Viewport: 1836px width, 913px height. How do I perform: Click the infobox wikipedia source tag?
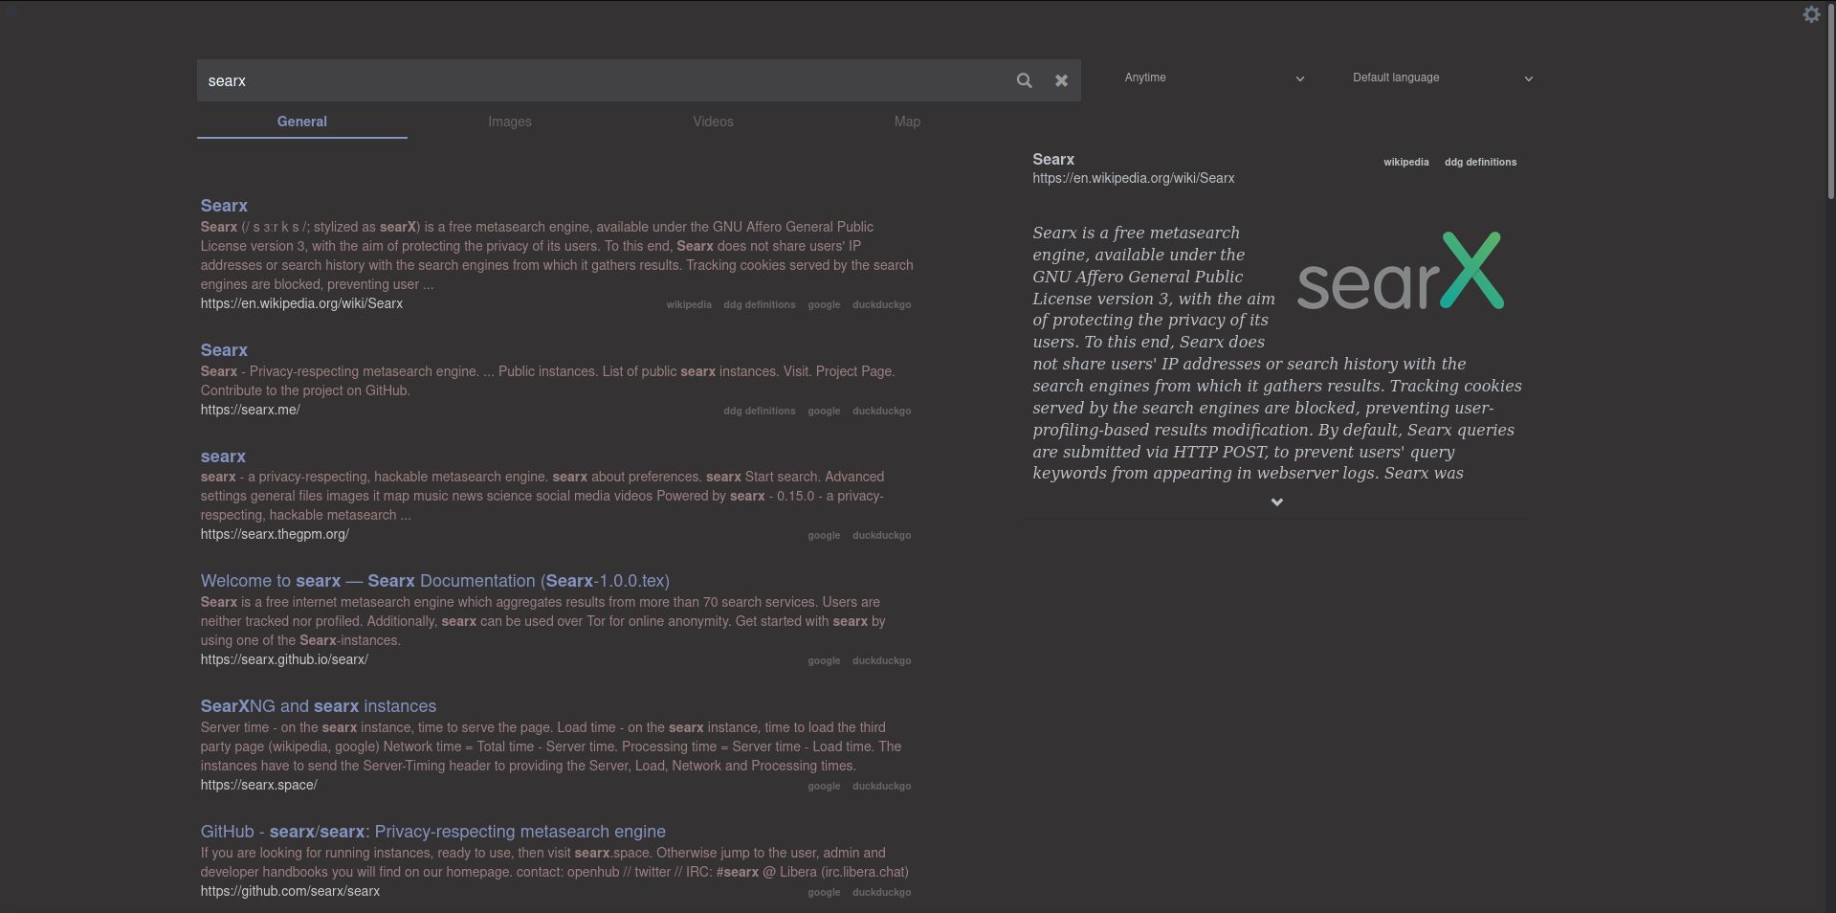(1405, 162)
